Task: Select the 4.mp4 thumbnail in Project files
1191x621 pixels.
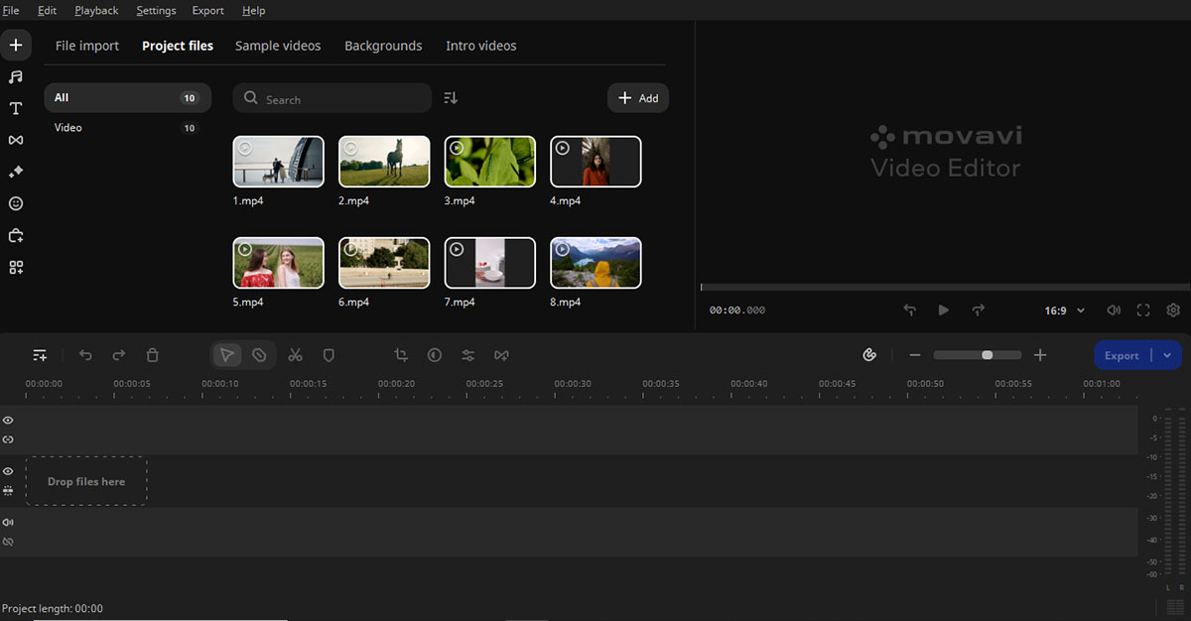Action: 595,161
